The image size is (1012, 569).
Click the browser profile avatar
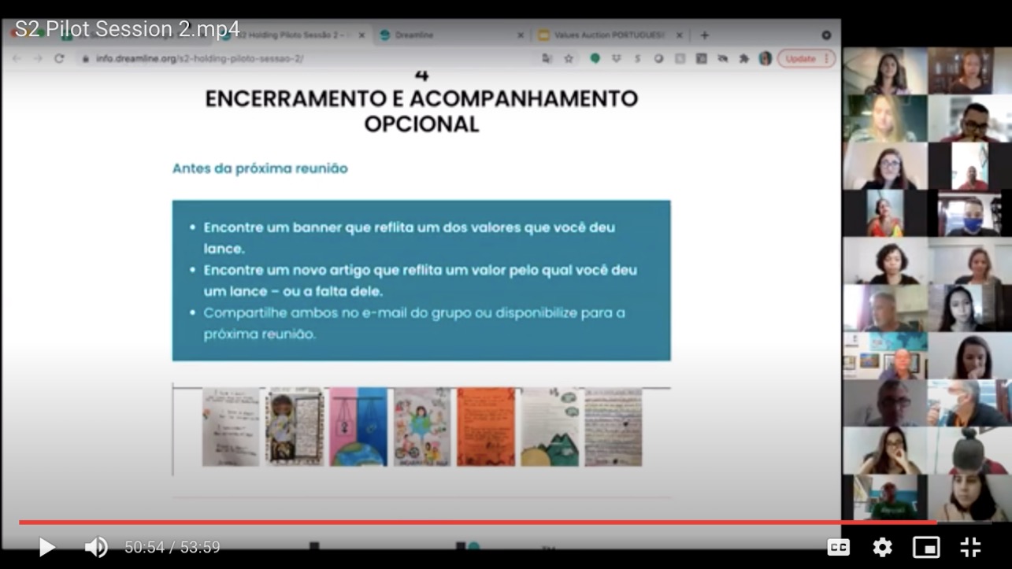(x=765, y=58)
